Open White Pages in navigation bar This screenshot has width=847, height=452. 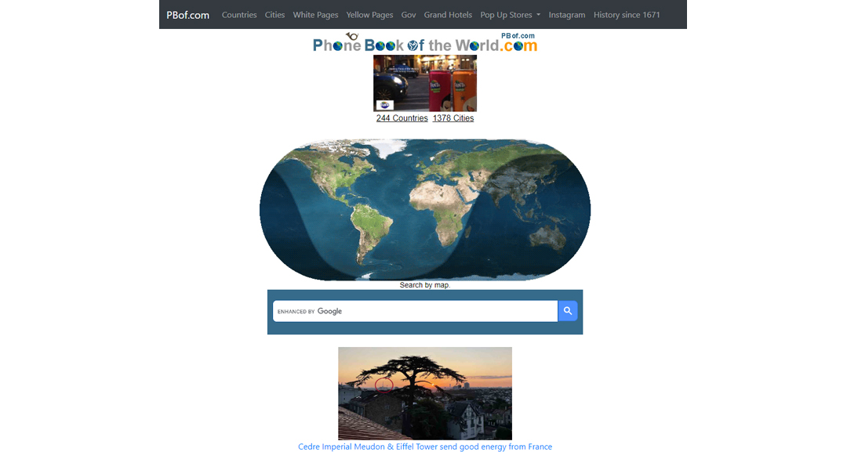(x=315, y=15)
